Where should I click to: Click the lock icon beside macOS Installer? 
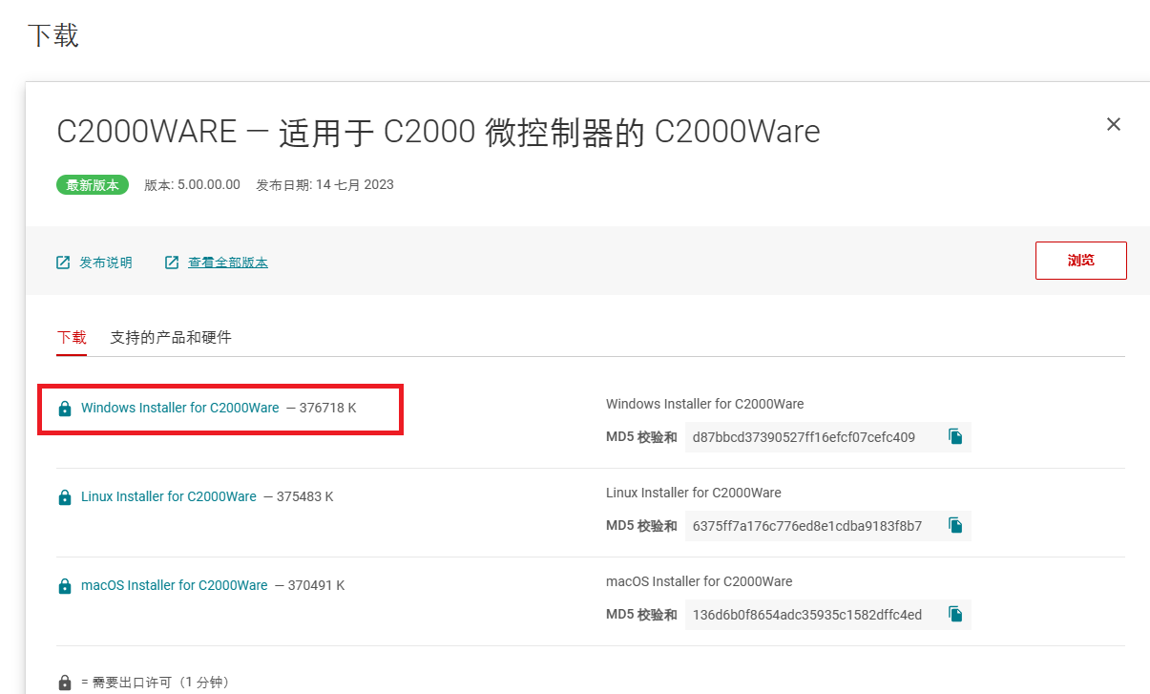[x=64, y=586]
